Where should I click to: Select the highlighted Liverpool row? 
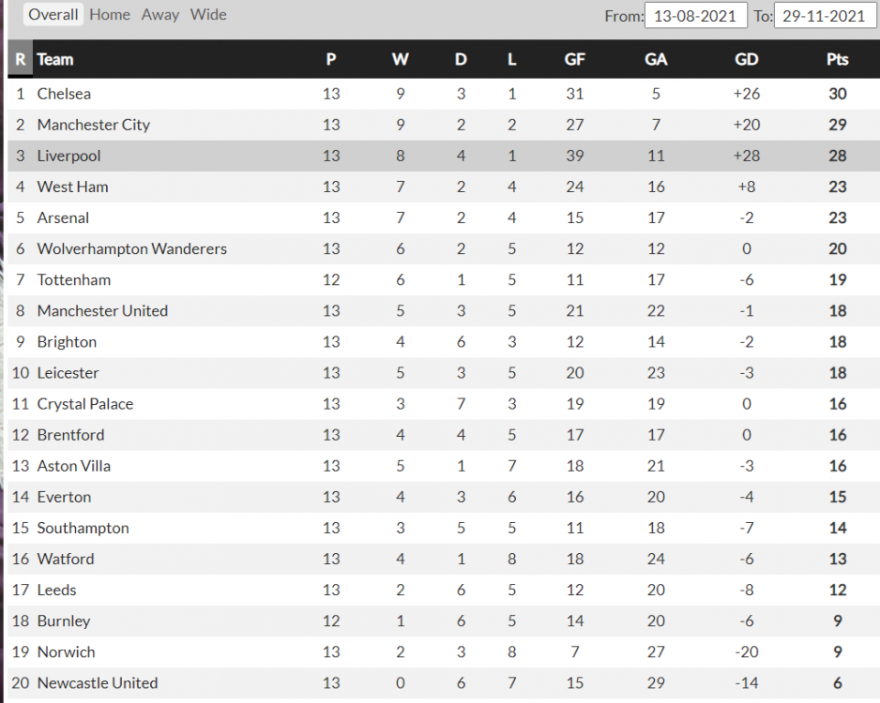444,156
